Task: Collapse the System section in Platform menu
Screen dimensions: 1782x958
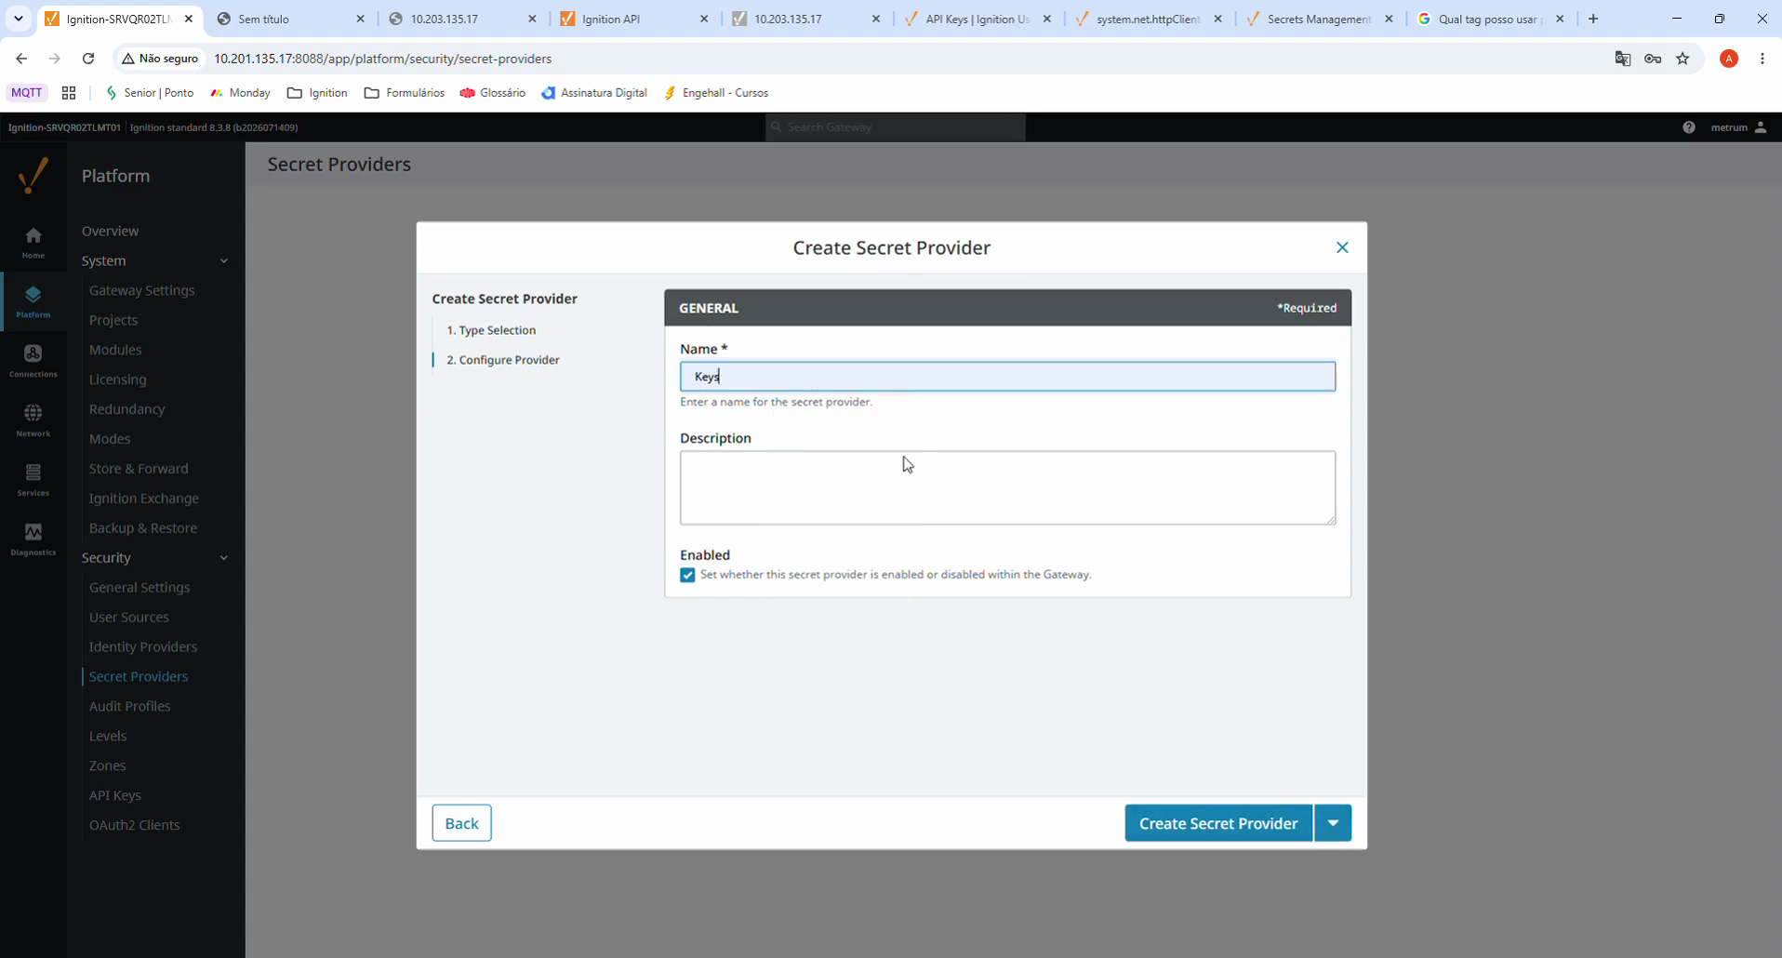Action: coord(224,260)
